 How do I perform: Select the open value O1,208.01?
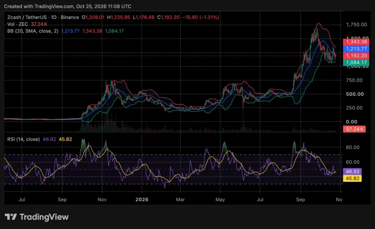click(x=93, y=18)
